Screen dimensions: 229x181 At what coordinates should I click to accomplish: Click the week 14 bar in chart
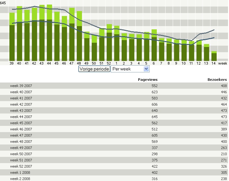[x=214, y=56]
